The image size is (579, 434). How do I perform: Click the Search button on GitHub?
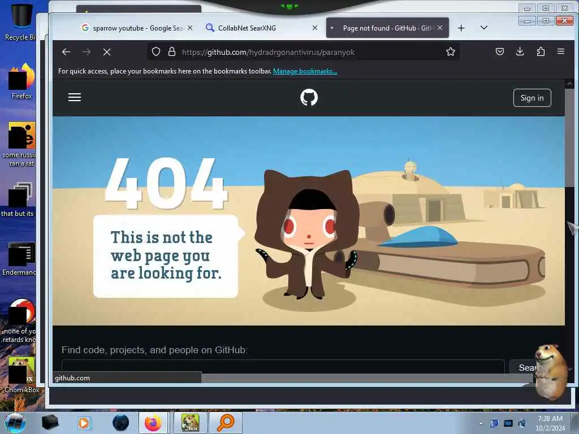(522, 366)
